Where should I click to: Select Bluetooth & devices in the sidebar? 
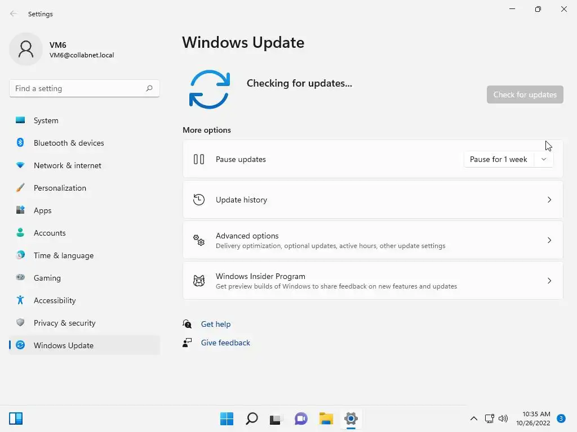[x=85, y=142]
